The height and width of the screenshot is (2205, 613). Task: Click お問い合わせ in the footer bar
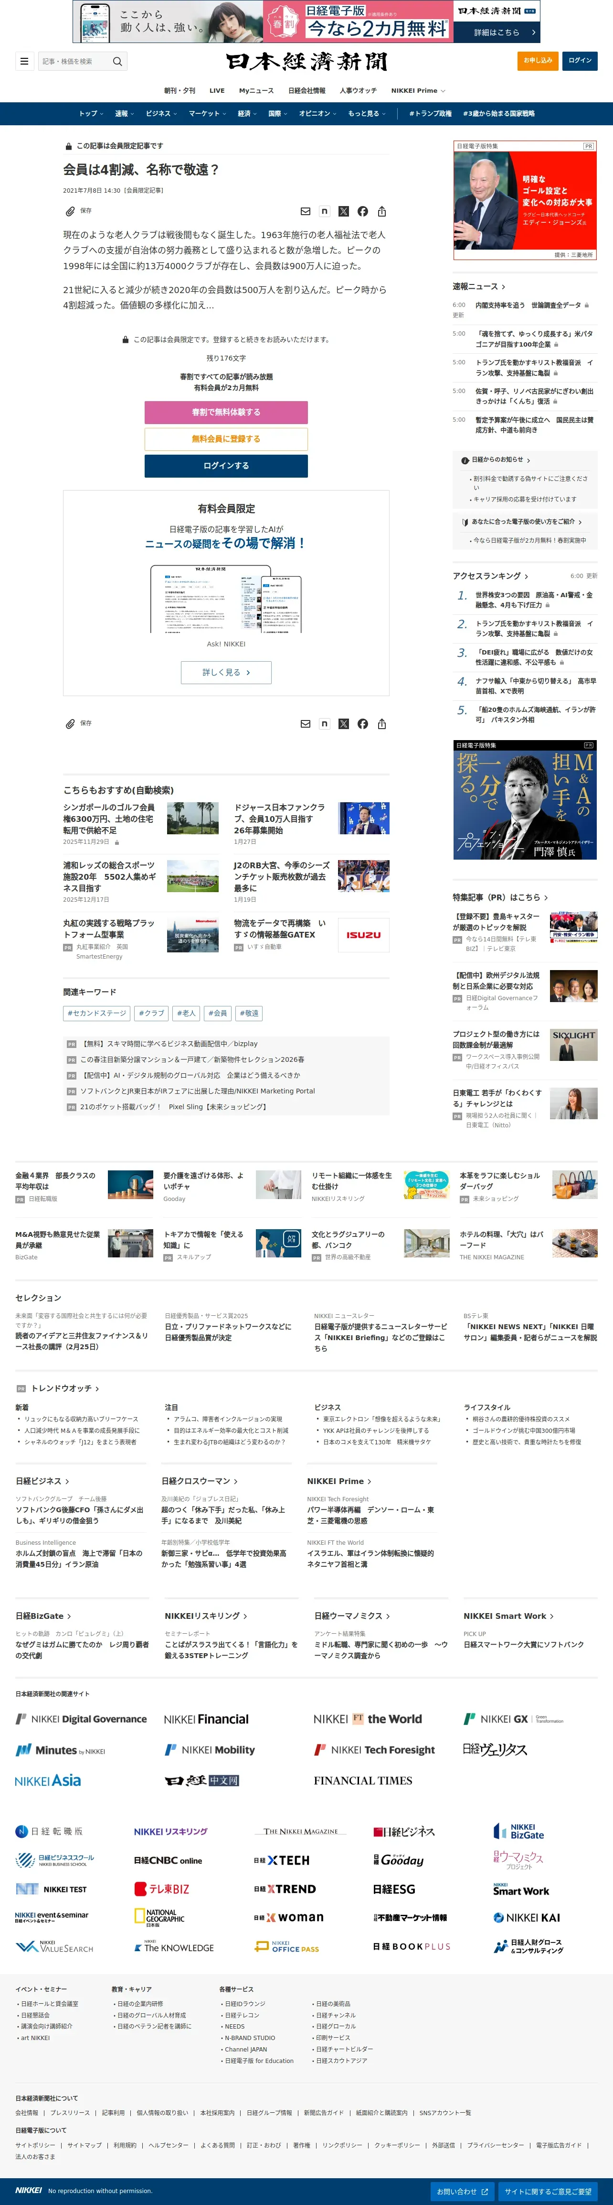click(463, 2191)
